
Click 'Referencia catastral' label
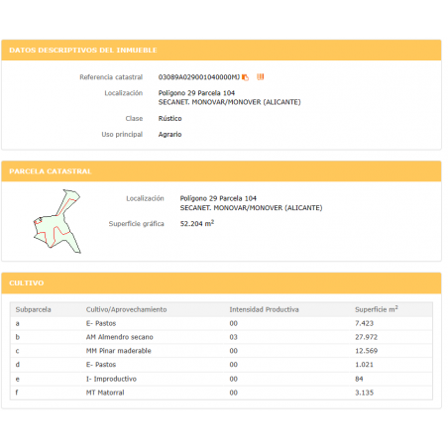coord(111,77)
